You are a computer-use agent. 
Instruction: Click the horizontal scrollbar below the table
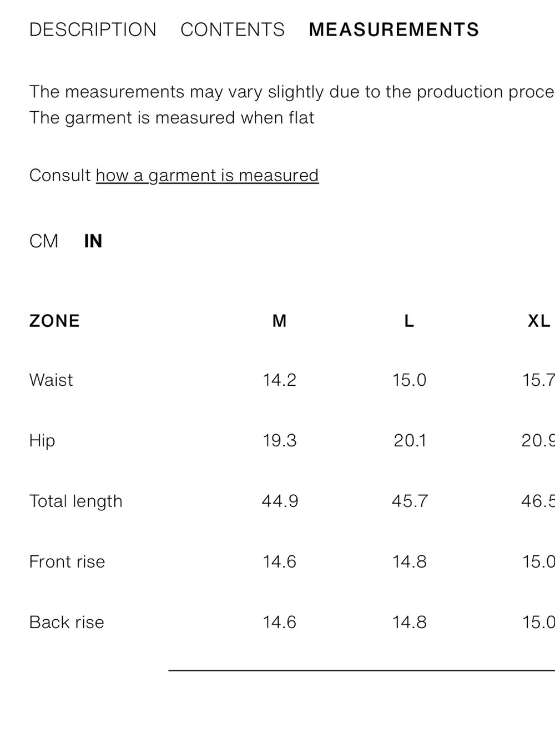tap(362, 670)
